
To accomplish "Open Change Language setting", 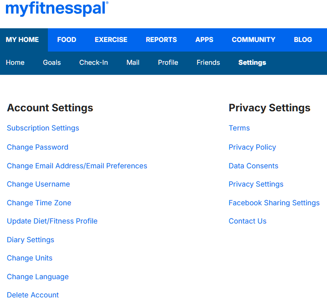I will pyautogui.click(x=38, y=277).
